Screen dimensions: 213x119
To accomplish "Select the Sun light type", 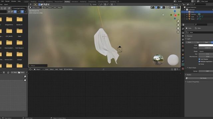I will coord(198,42).
